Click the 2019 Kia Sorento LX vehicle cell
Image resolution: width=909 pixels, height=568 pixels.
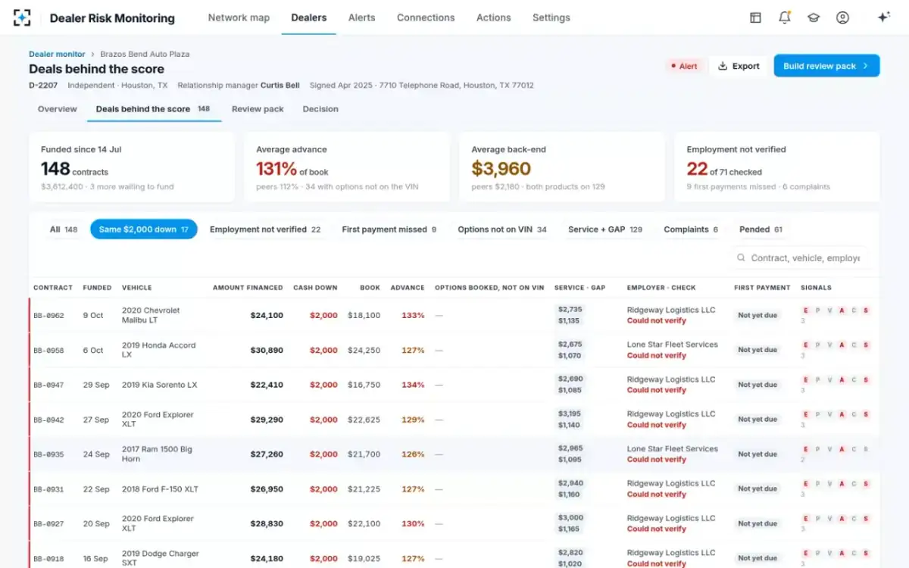pos(159,385)
